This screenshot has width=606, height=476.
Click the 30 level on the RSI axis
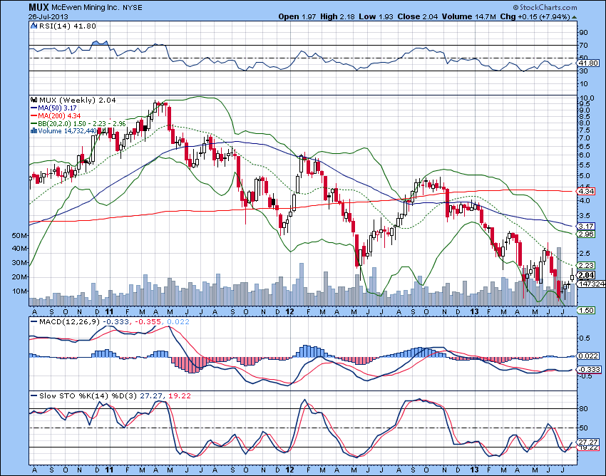pyautogui.click(x=583, y=71)
